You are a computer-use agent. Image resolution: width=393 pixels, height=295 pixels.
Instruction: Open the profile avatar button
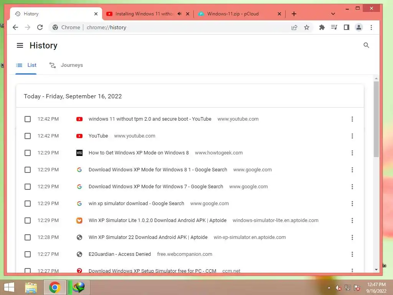359,27
